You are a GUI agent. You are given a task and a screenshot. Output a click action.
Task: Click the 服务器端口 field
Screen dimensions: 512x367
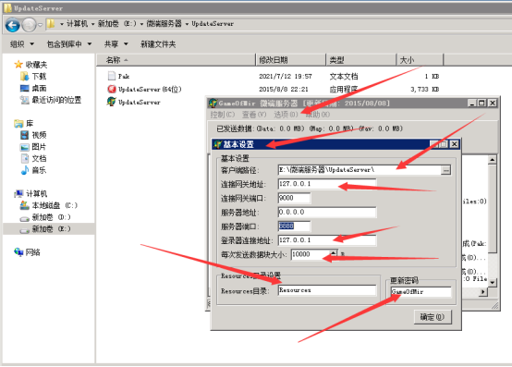point(294,226)
